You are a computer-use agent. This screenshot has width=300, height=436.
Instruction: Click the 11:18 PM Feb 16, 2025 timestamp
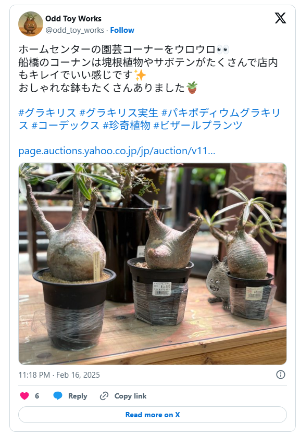pyautogui.click(x=59, y=375)
